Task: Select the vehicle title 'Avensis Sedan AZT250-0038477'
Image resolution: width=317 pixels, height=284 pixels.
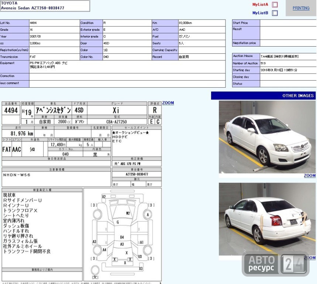Action: (x=32, y=8)
